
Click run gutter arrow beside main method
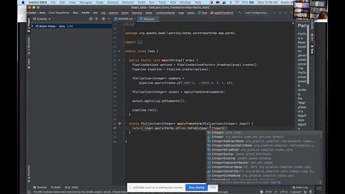point(119,60)
